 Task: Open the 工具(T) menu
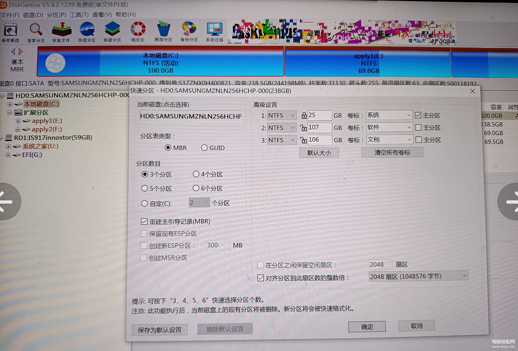click(79, 15)
